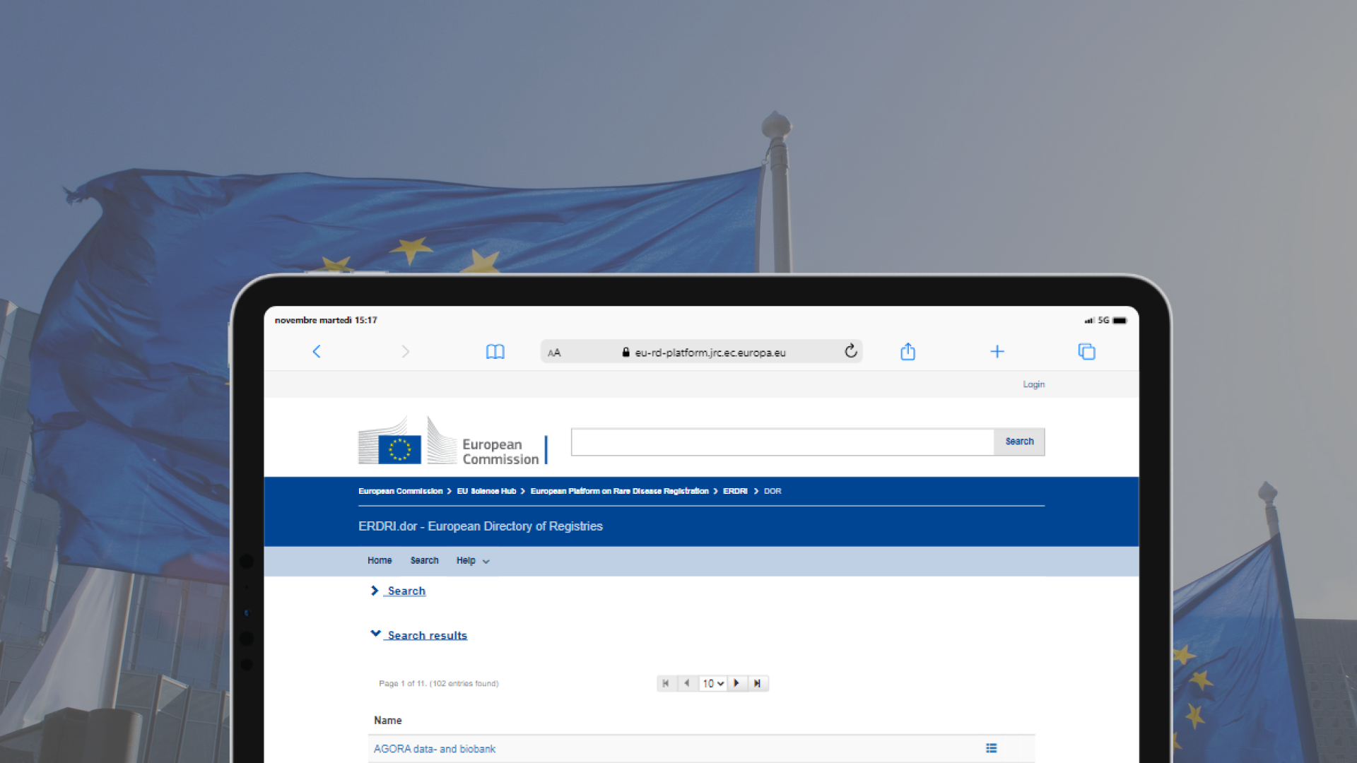Click the Login link
Screen dimensions: 1357x763
tap(1034, 384)
